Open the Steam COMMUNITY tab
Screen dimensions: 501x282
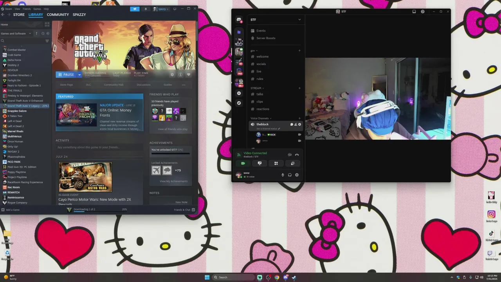click(x=58, y=14)
